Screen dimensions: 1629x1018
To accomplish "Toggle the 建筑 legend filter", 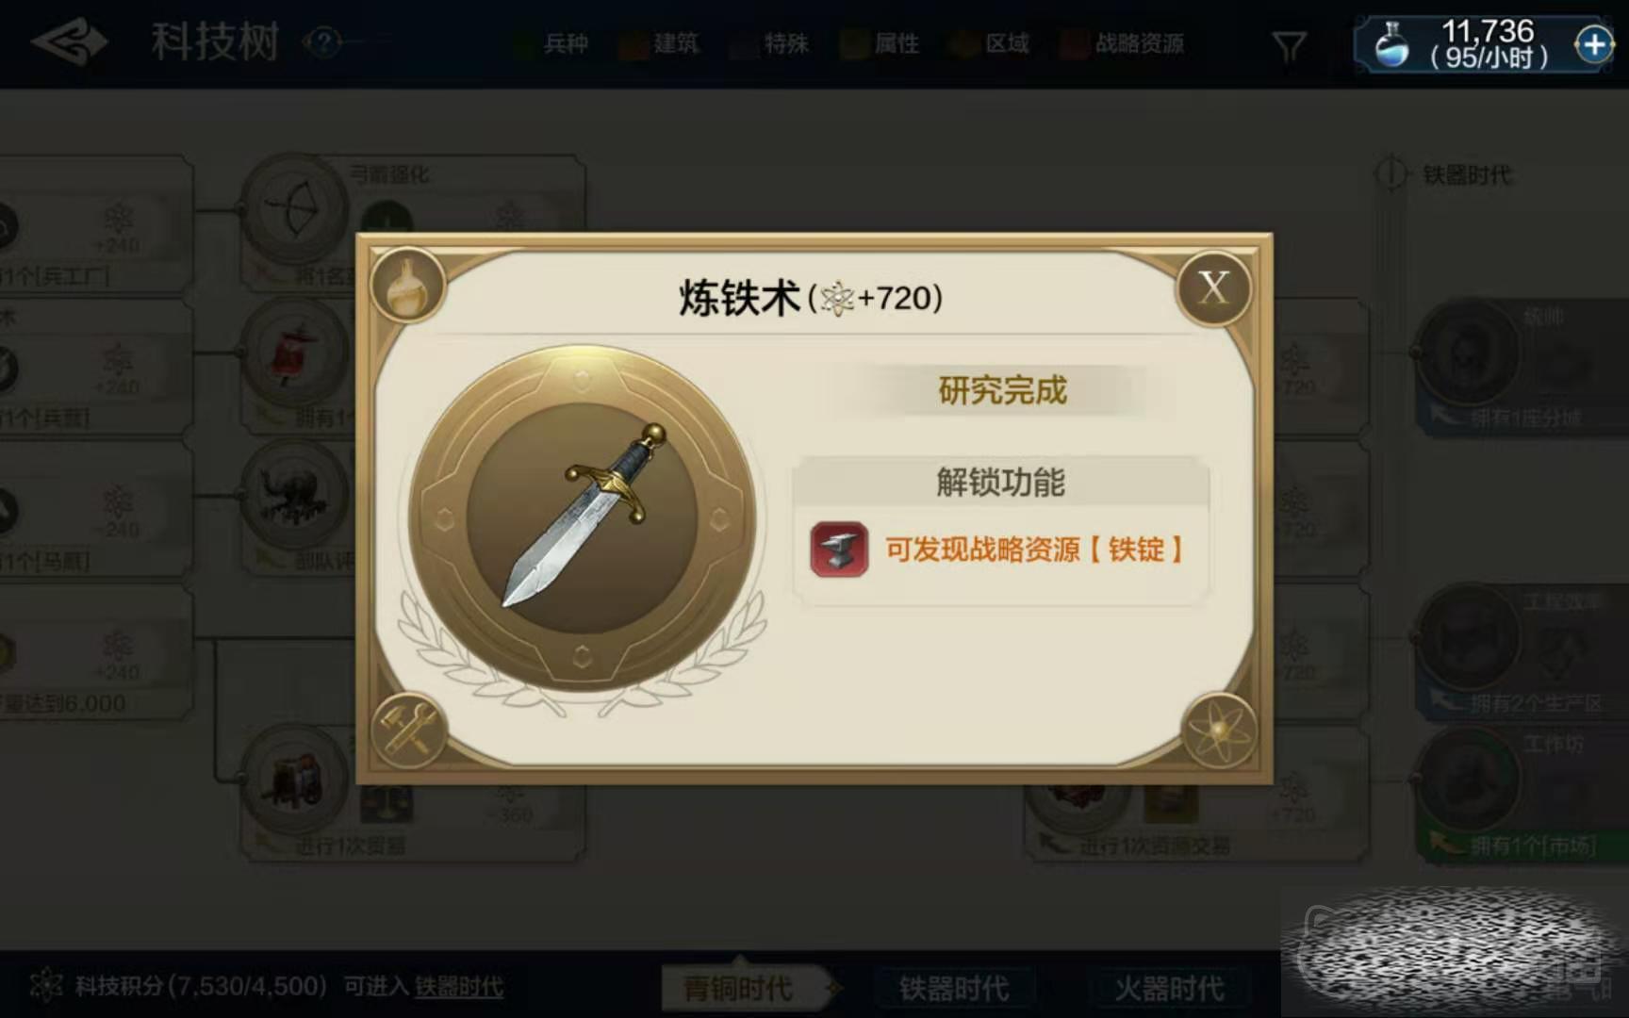I will click(660, 43).
